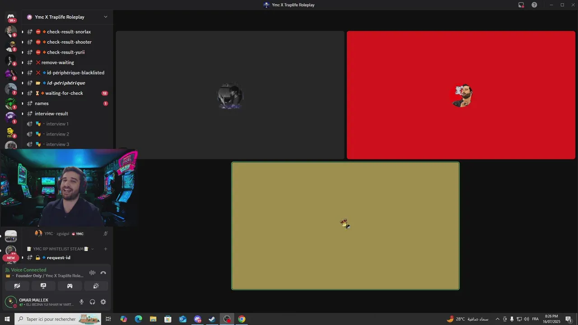Add channel plus next to YMC RP WHITELIST STEAM
Viewport: 578px width, 325px height.
point(106,249)
